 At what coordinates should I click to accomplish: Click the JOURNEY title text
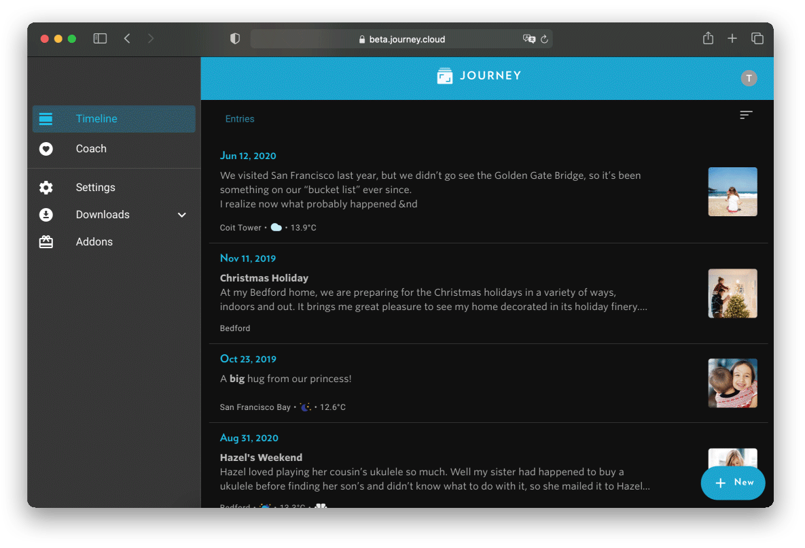click(x=490, y=75)
